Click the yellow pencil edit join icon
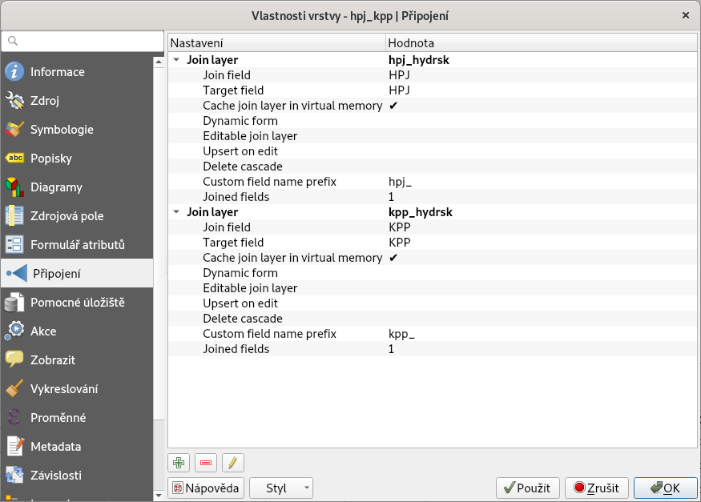Image resolution: width=701 pixels, height=502 pixels. coord(233,463)
